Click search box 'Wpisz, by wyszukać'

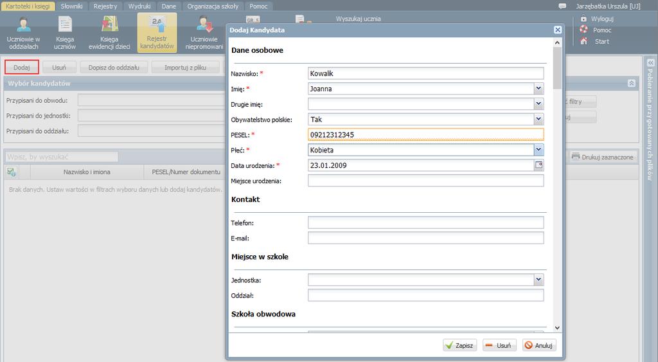(62, 157)
